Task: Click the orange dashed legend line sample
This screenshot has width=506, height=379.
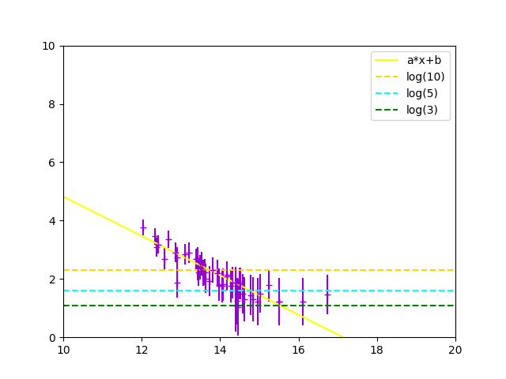Action: [x=387, y=77]
